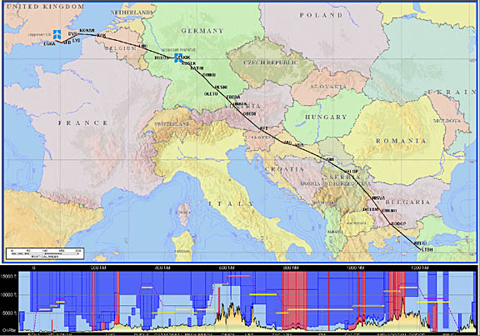The image size is (480, 336).
Task: Select the MISVA waypoint in Bulgaria
Action: coord(378,198)
